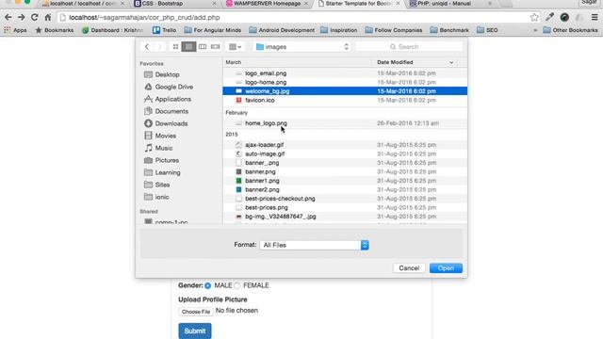
Task: Reload the page
Action: 35,17
